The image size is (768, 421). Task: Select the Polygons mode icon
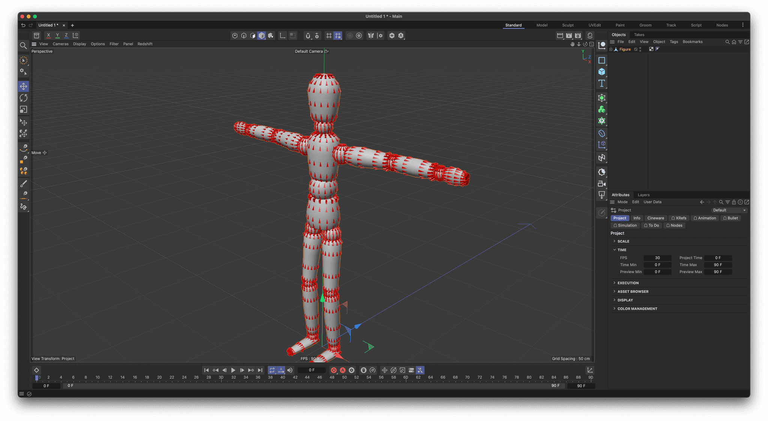[253, 36]
